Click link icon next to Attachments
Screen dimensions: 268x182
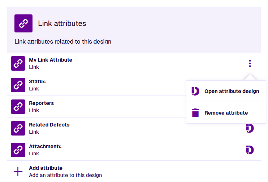pos(18,150)
